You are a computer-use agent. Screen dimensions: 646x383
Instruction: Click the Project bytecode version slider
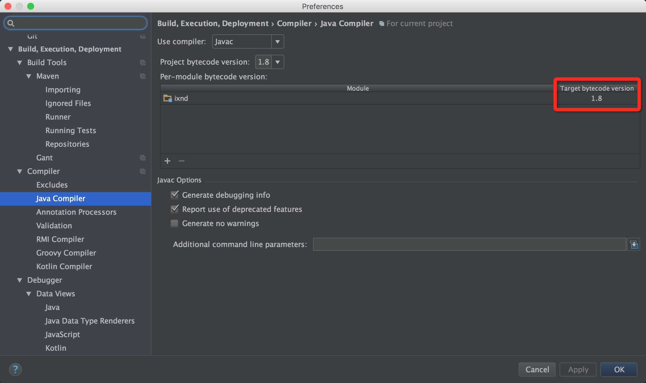click(270, 62)
